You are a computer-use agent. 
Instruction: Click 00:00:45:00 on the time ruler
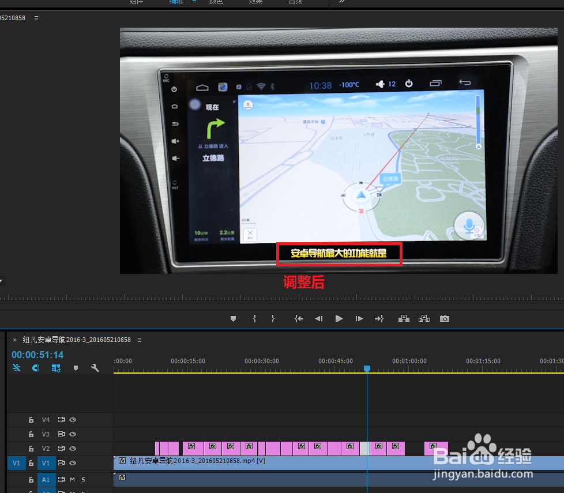point(335,361)
